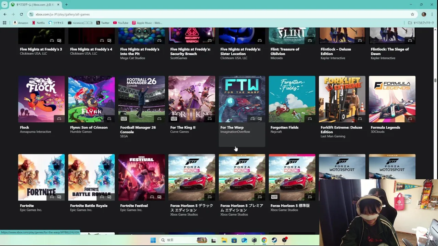Open Steam from the taskbar
The height and width of the screenshot is (246, 438).
coord(274,240)
